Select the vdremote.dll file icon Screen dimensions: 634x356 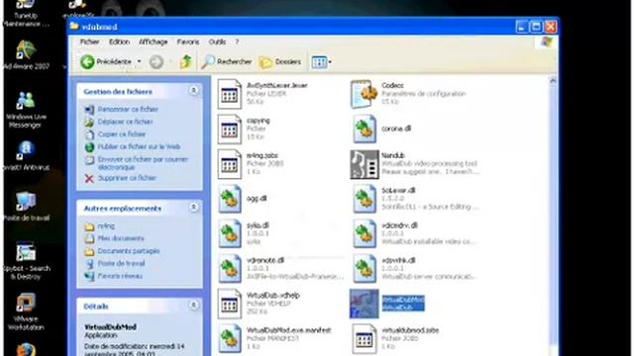point(230,269)
